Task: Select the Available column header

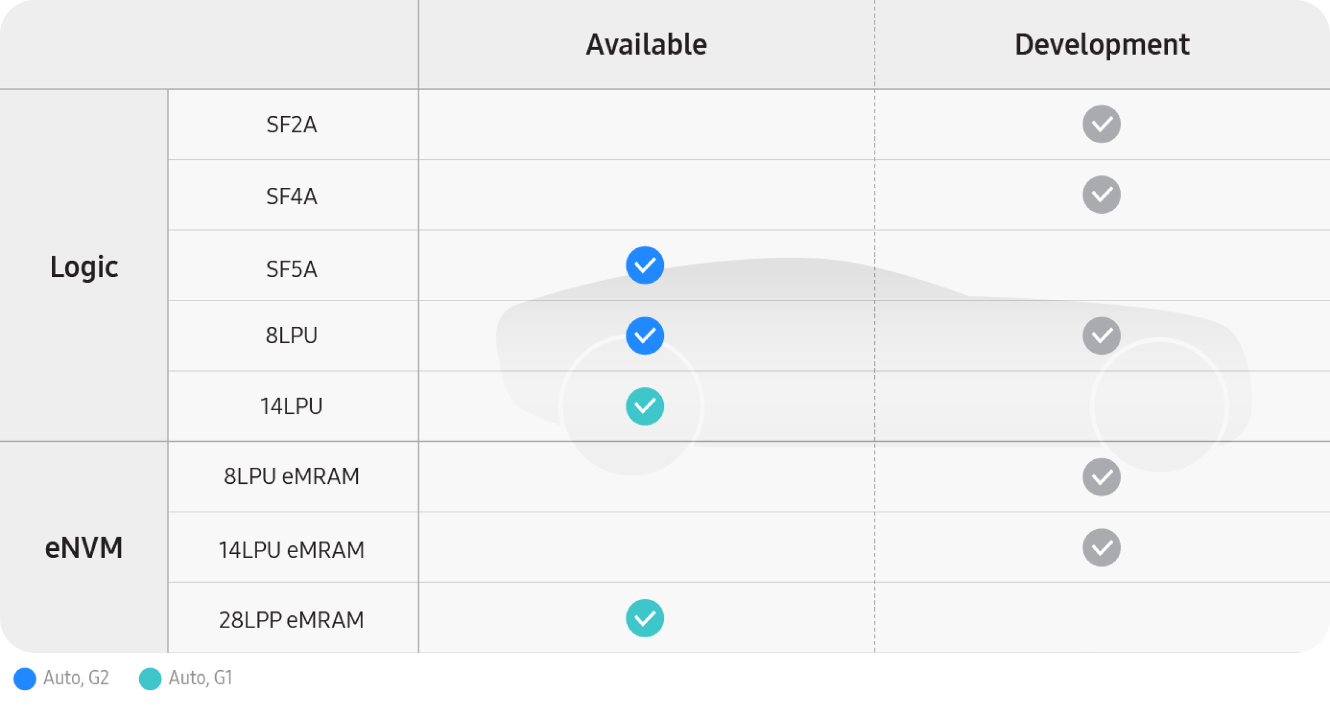Action: (x=646, y=45)
